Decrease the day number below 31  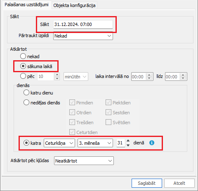pyautogui.click(x=128, y=145)
